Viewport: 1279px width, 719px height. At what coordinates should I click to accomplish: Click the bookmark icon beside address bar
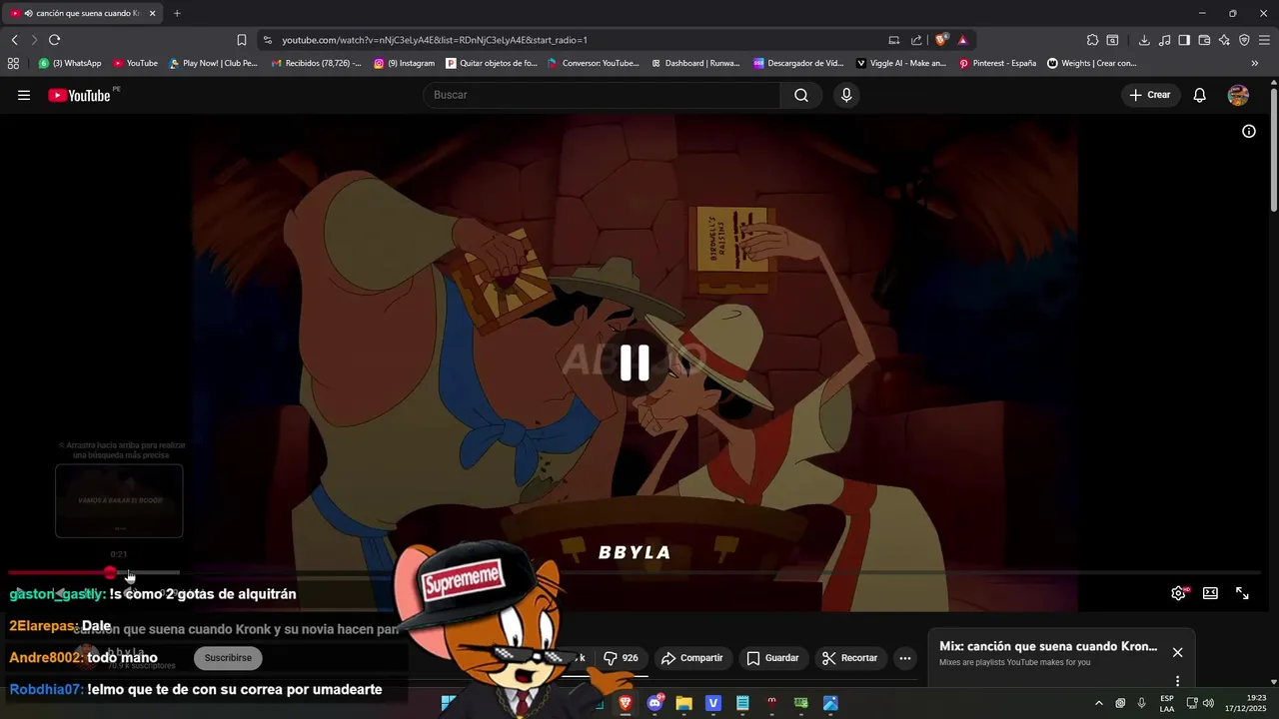(x=241, y=40)
